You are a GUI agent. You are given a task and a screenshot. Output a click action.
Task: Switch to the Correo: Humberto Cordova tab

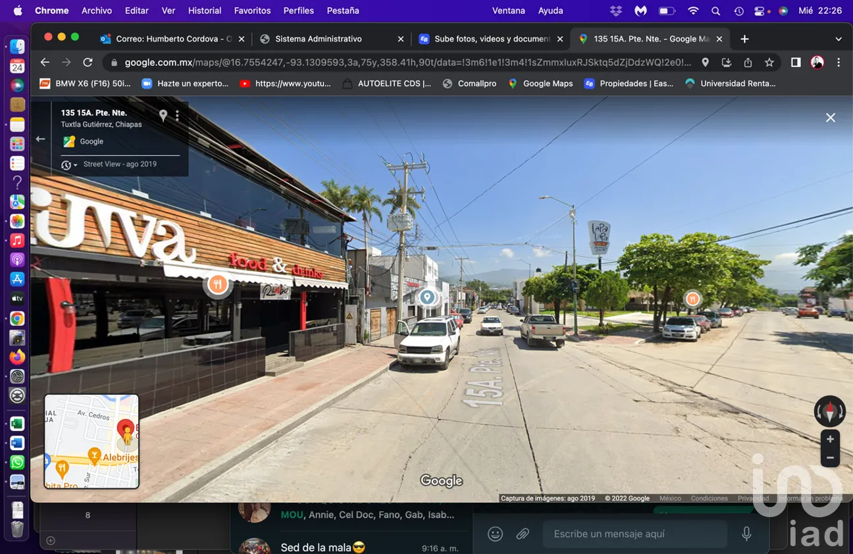pyautogui.click(x=173, y=39)
